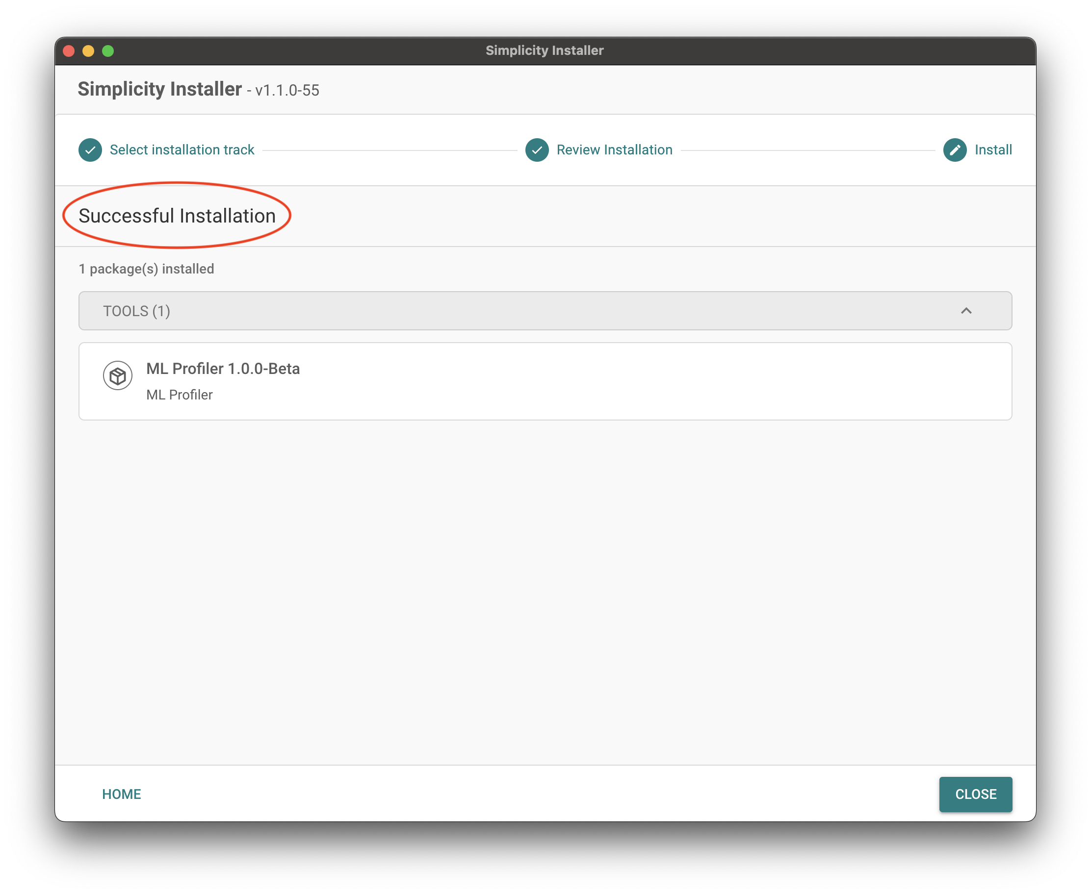Screen dimensions: 1091x894
Task: Click the progress connector line between steps
Action: pyautogui.click(x=391, y=149)
